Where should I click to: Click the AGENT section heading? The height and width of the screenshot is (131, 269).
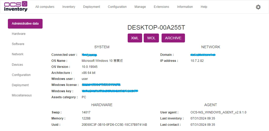(211, 105)
